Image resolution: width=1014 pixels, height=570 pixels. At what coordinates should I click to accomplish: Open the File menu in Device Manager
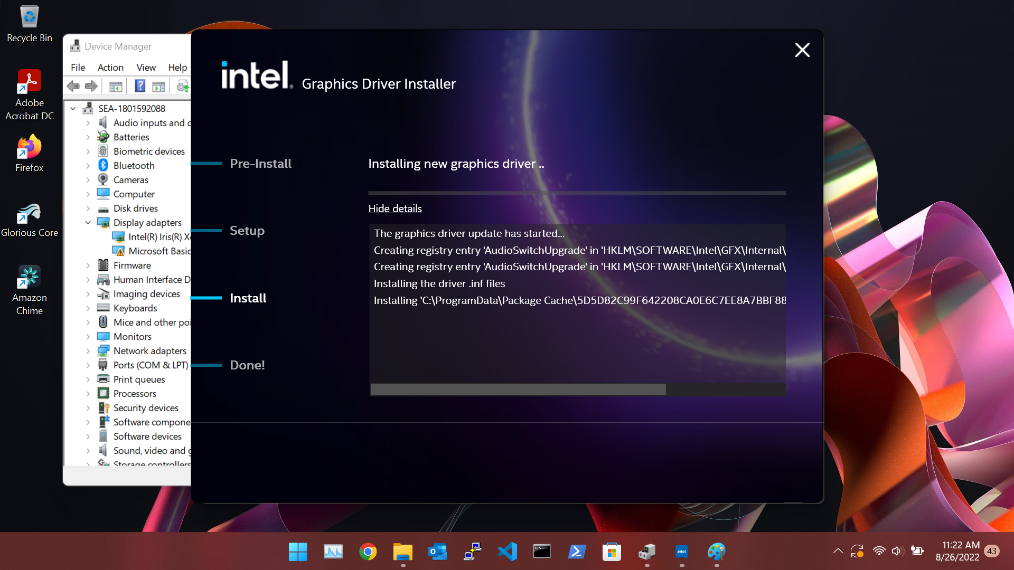(78, 67)
